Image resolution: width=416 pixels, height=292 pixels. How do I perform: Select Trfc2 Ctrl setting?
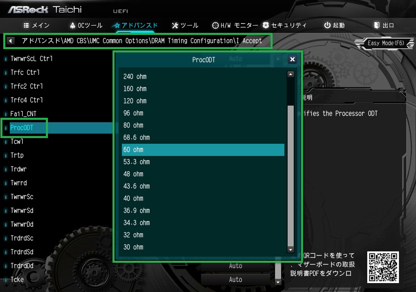click(26, 86)
